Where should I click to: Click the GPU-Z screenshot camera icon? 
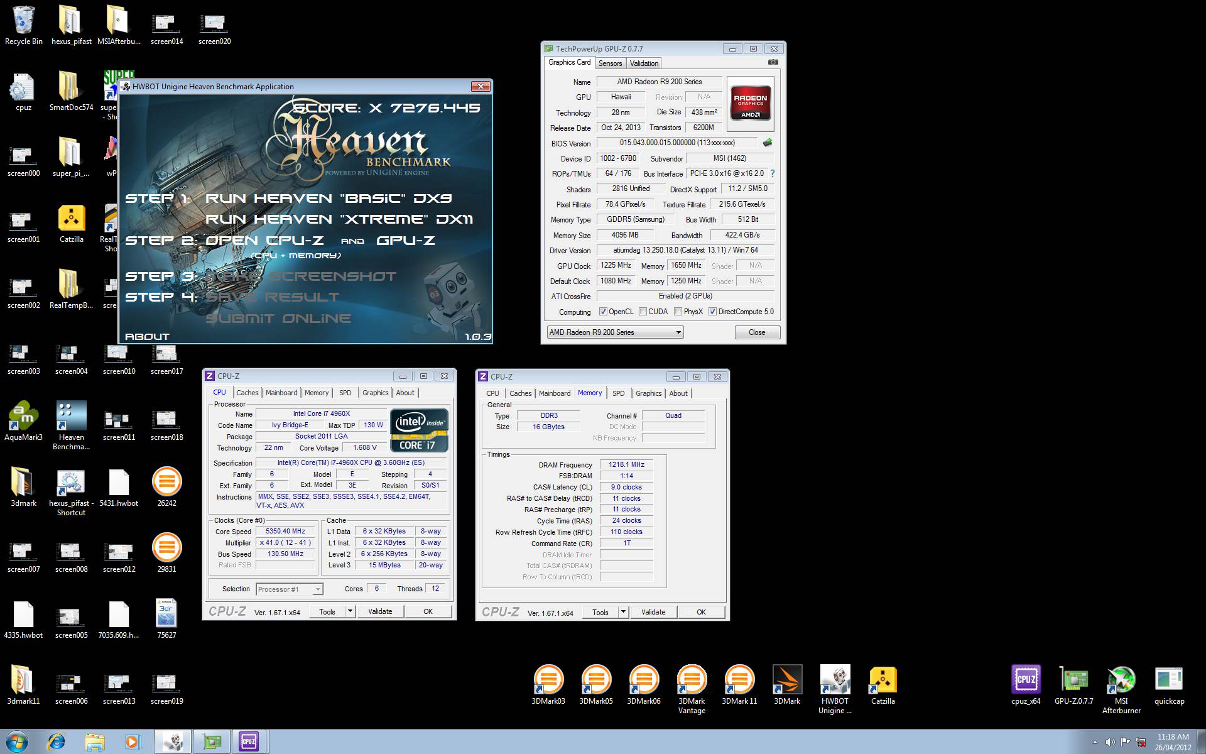pos(773,62)
